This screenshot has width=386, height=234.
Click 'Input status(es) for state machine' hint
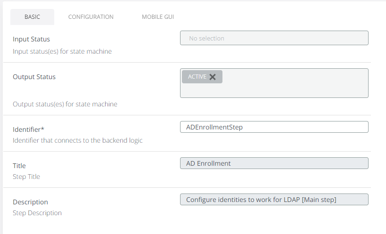62,51
